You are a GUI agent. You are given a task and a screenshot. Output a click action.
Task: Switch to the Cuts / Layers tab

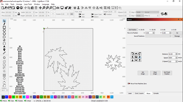139,93
